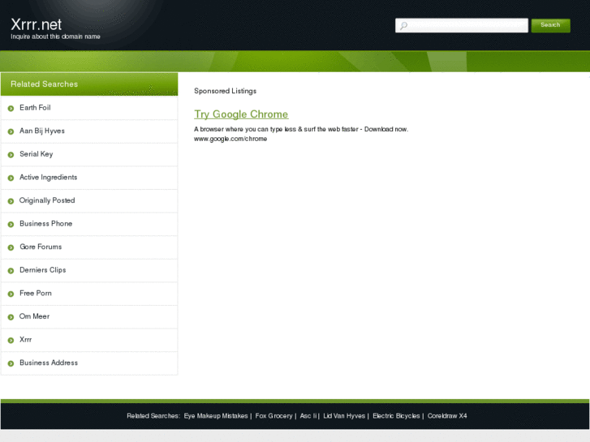The image size is (590, 442).
Task: Click the arrow bullet beside Earth Foil
Action: [x=11, y=109]
